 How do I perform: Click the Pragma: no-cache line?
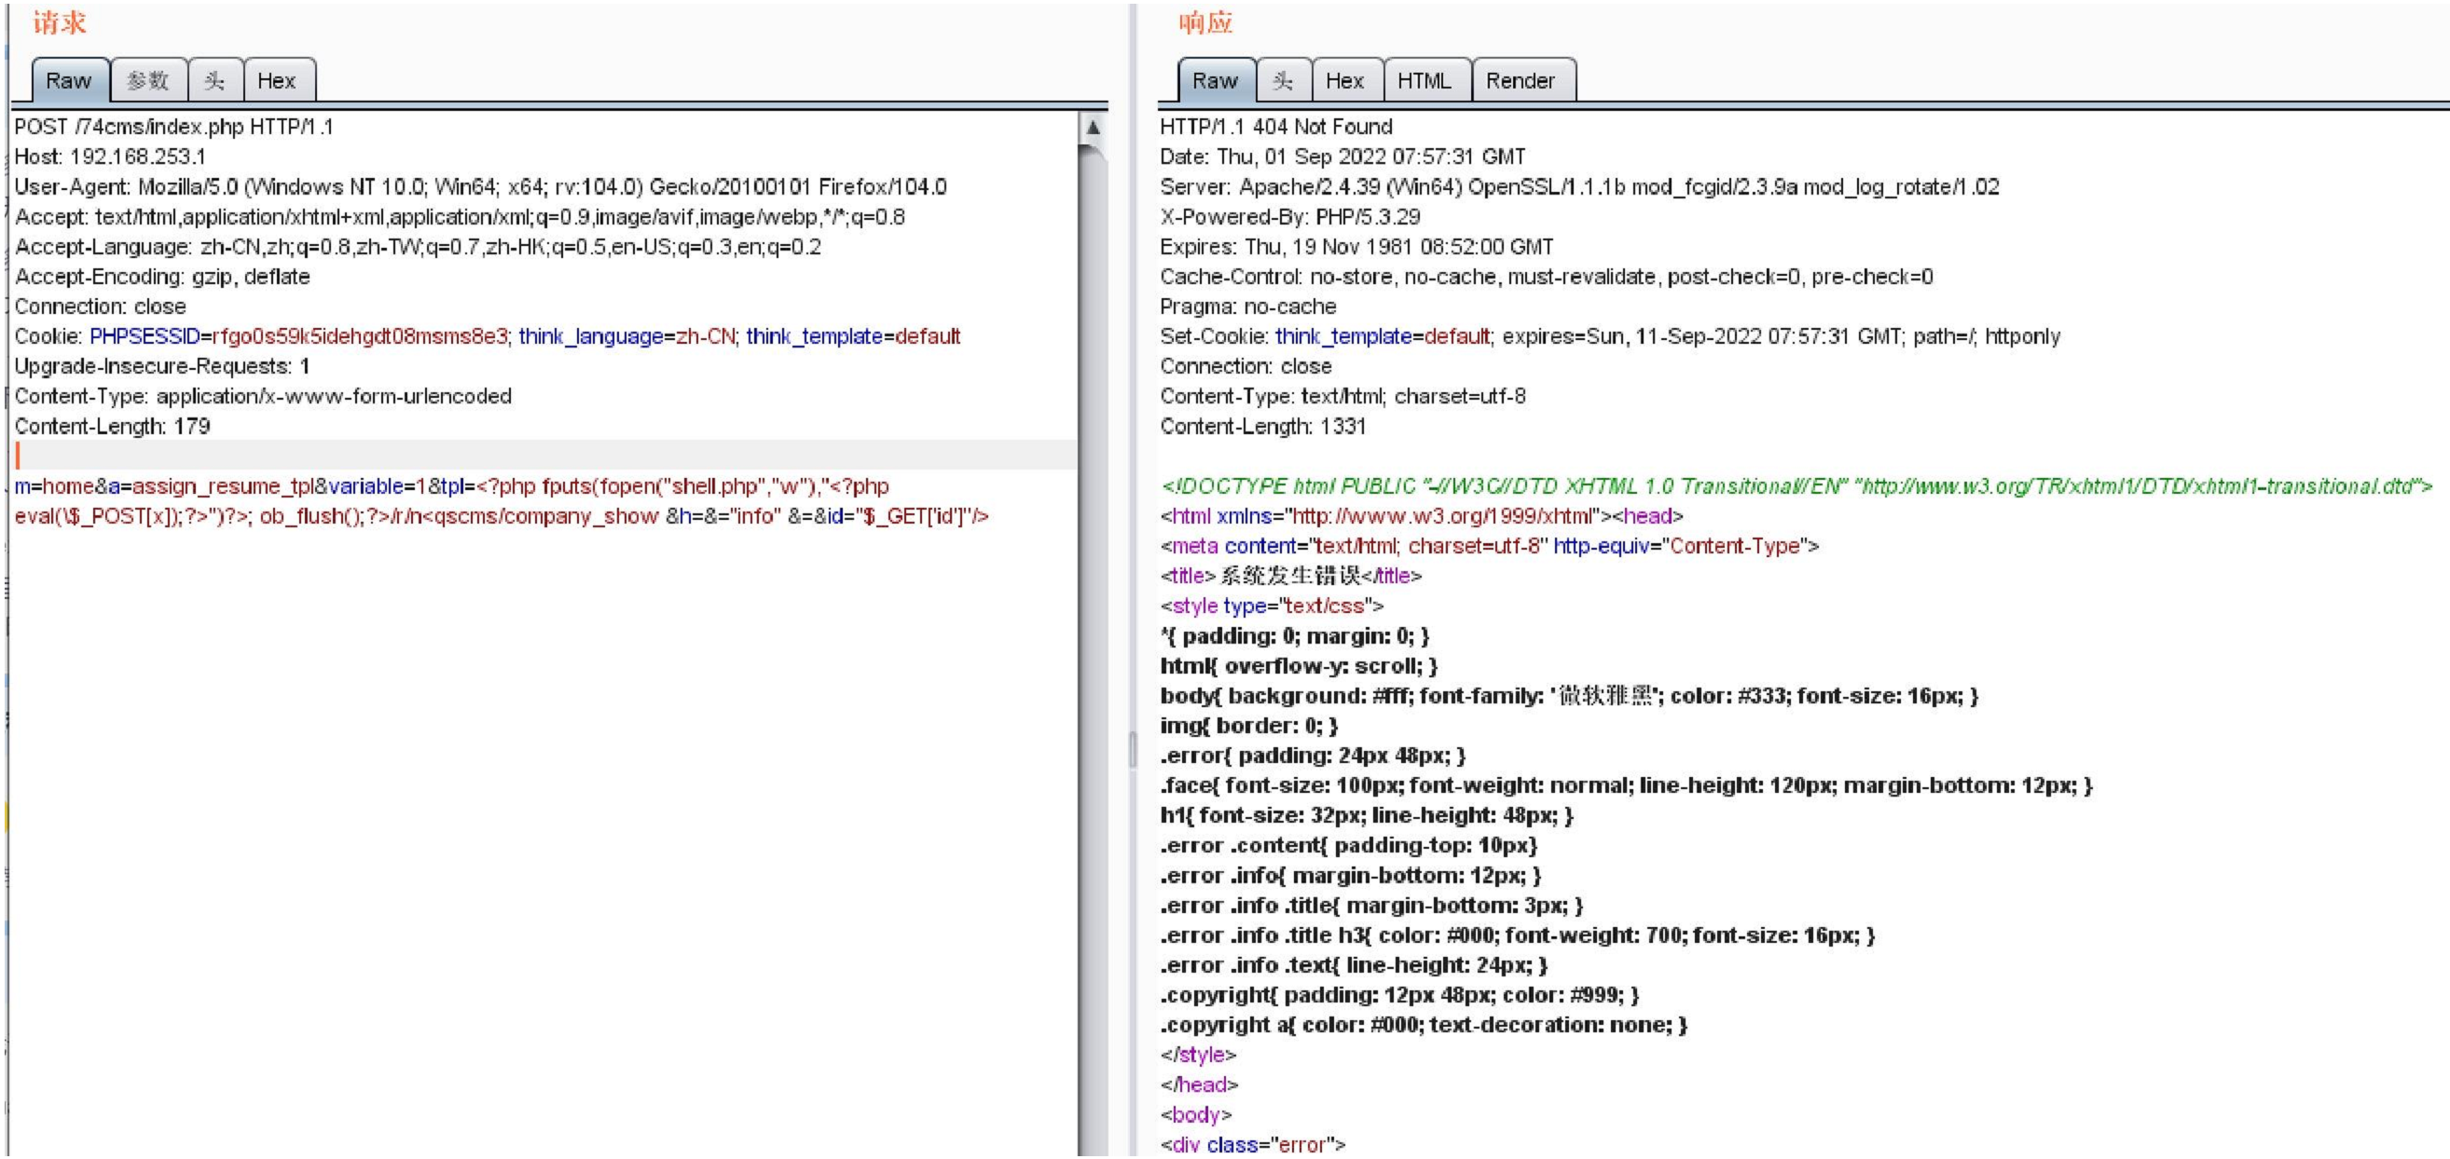pyautogui.click(x=1247, y=307)
